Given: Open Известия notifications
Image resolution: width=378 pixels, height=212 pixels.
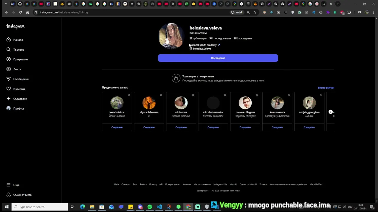Looking at the screenshot, I should pos(16,89).
